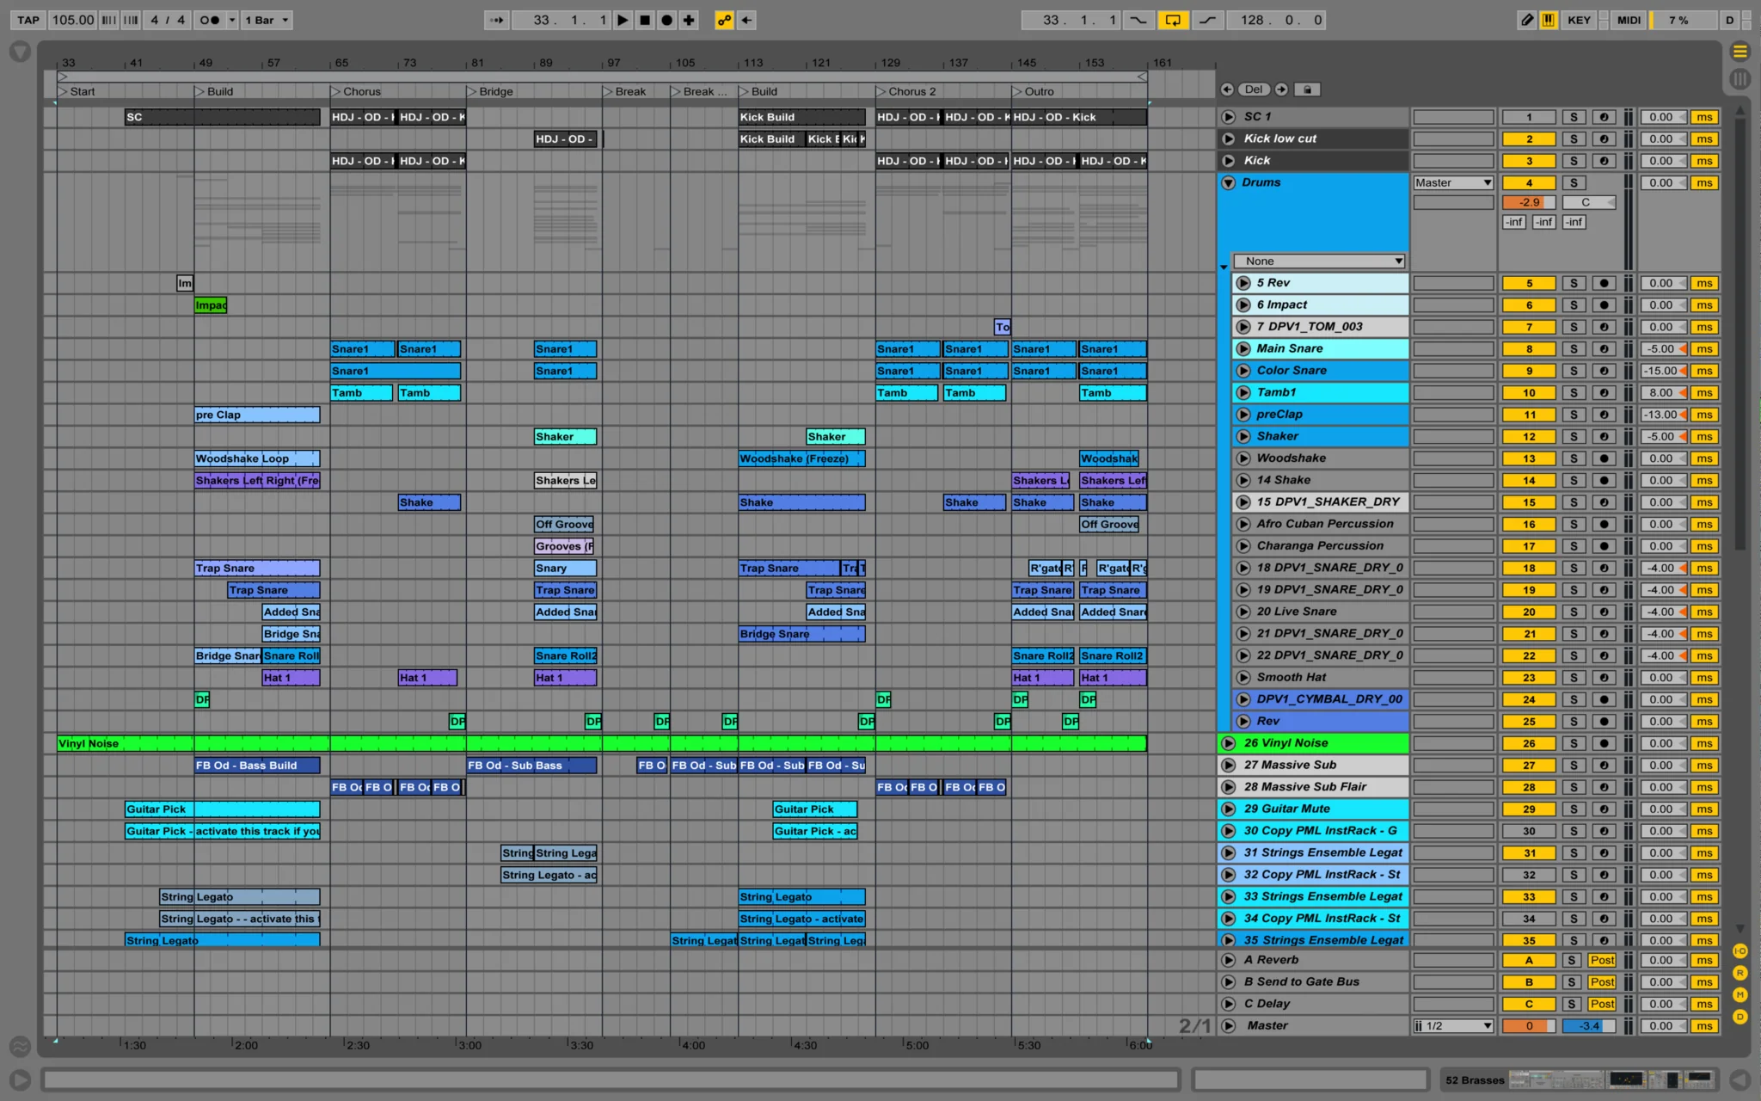Click the Del locator button

(1254, 89)
